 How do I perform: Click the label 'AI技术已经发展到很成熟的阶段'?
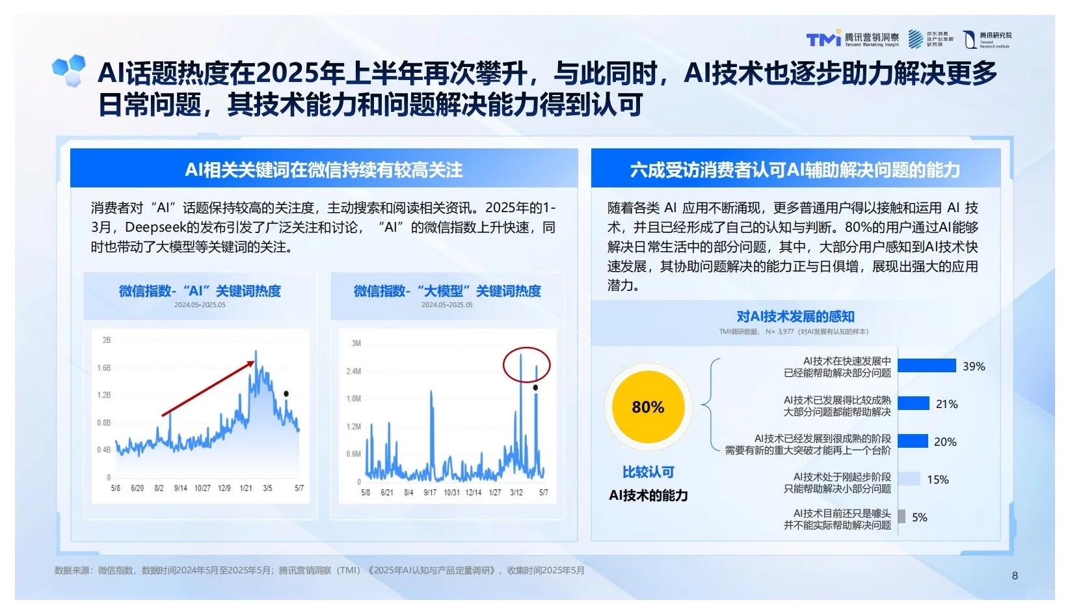(x=823, y=439)
